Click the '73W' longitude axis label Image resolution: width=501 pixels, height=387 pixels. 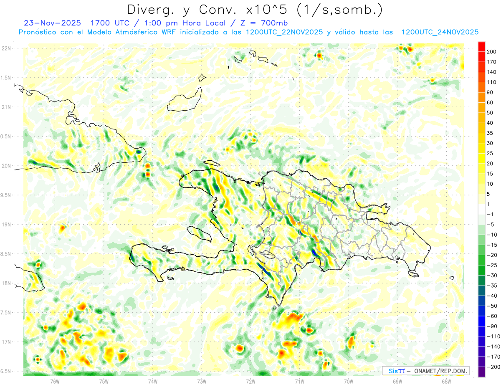(202, 381)
